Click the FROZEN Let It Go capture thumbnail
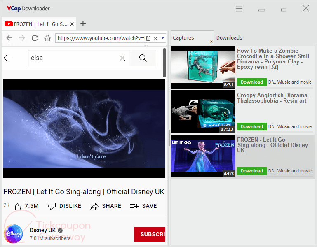 click(203, 156)
